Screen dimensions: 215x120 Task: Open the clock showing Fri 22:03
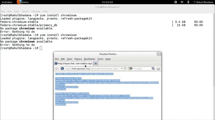107,2
